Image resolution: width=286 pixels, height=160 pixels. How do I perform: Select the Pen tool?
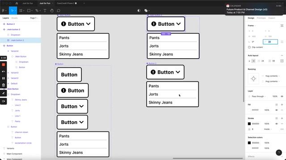point(37,11)
